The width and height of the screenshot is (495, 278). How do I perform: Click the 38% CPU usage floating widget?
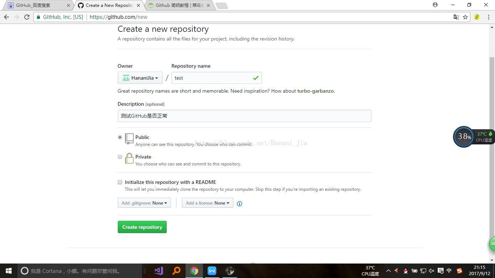pos(464,137)
